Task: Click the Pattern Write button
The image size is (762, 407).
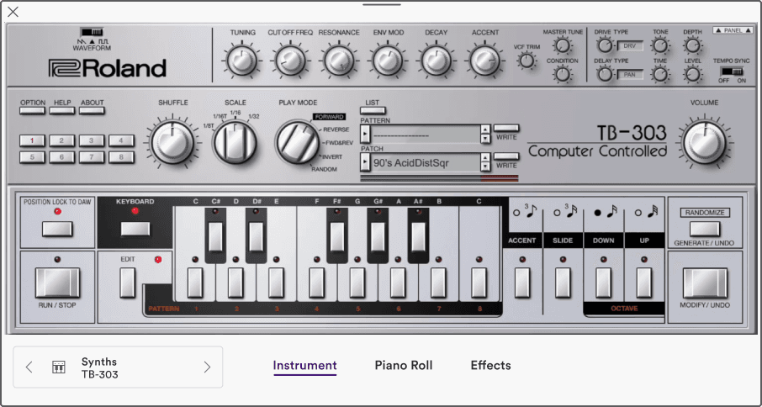Action: (x=506, y=128)
